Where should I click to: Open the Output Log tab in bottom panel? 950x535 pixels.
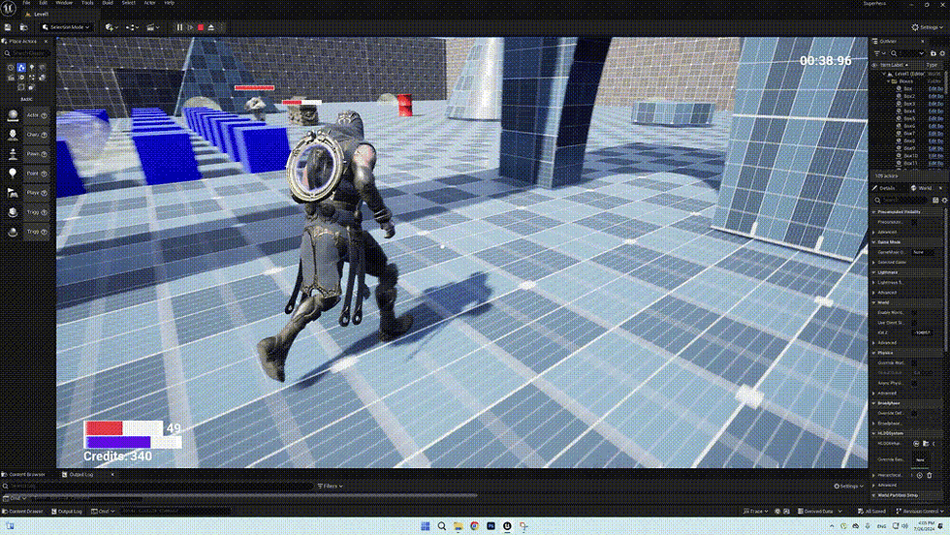tap(81, 474)
